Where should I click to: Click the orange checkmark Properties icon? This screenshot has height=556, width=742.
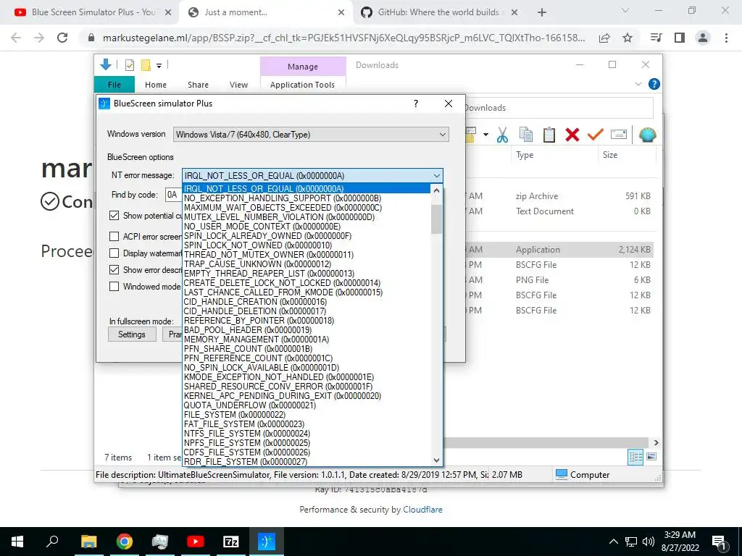click(596, 135)
